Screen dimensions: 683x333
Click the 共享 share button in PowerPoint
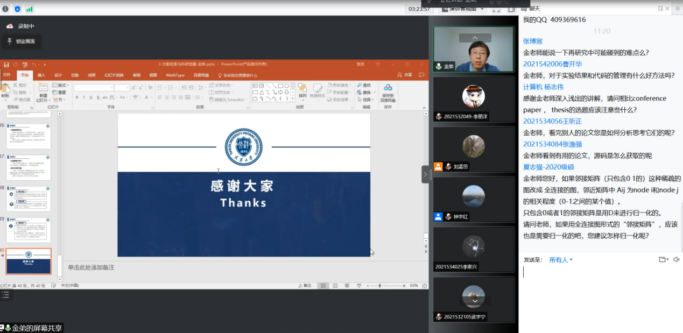point(405,75)
